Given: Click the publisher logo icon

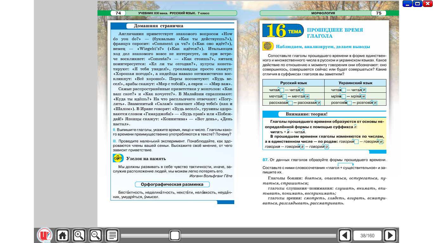Looking at the screenshot, I should pos(45,235).
